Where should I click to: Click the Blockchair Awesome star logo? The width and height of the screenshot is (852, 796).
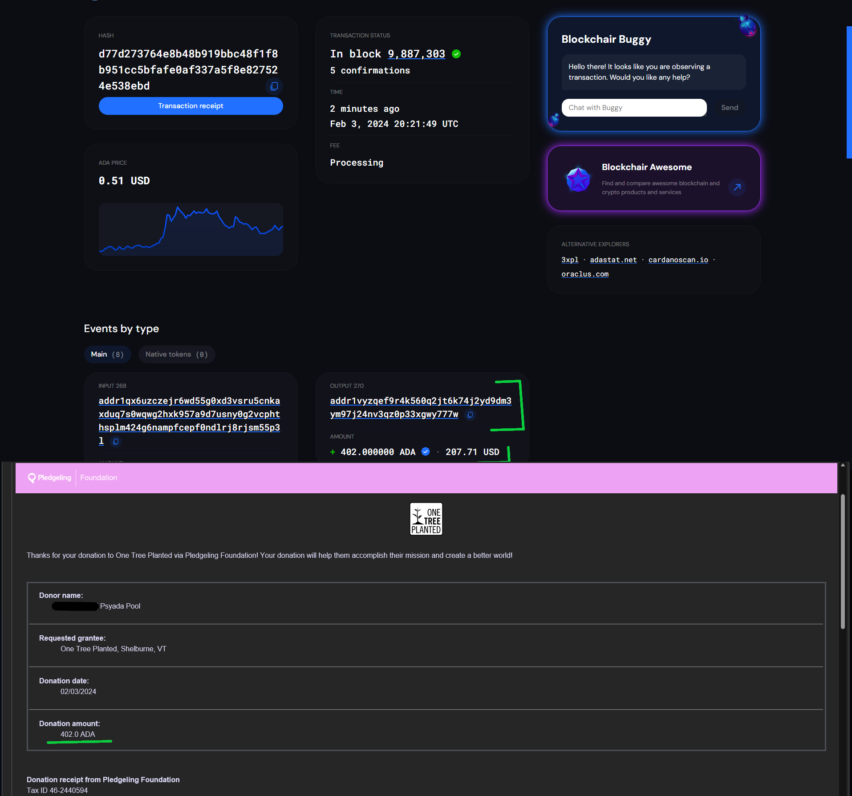[x=578, y=179]
